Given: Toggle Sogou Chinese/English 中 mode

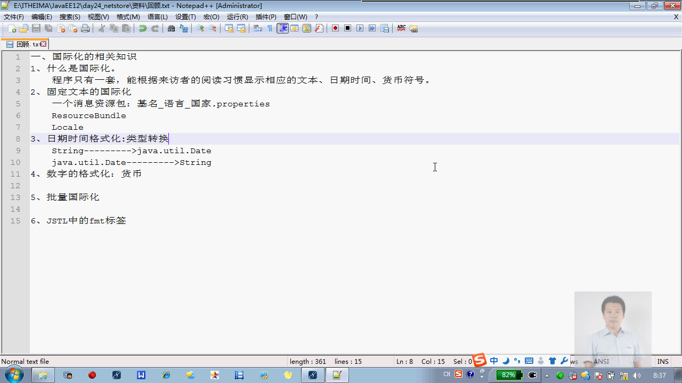Looking at the screenshot, I should 494,361.
